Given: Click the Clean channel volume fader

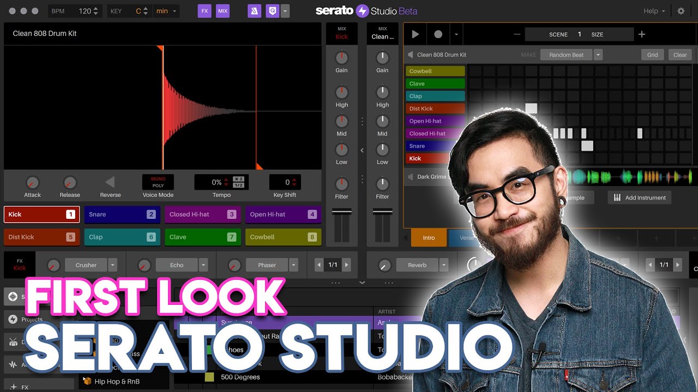Looking at the screenshot, I should [382, 211].
